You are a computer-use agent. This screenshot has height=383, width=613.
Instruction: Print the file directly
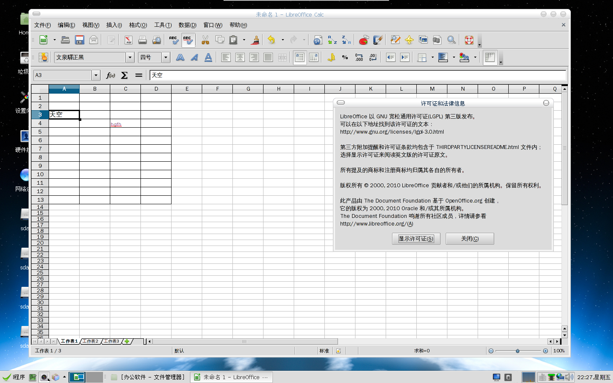click(143, 40)
